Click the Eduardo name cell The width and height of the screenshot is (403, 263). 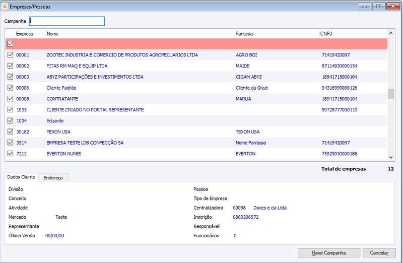pos(55,121)
